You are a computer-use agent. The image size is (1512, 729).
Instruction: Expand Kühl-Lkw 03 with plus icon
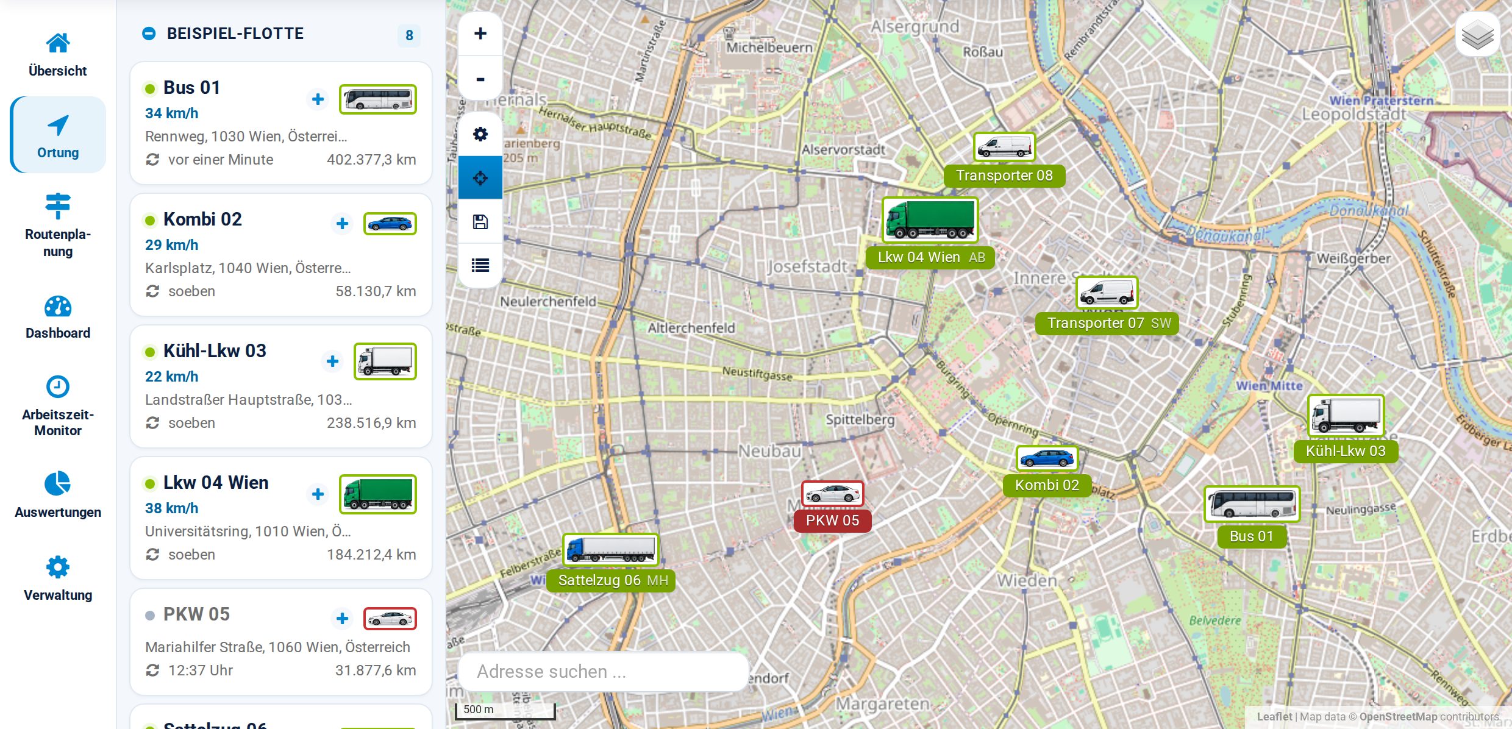[x=332, y=361]
